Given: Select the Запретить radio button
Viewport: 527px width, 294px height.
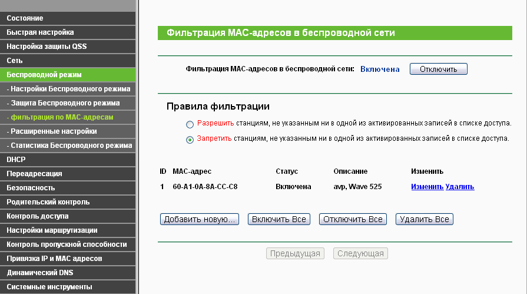Looking at the screenshot, I should coord(190,140).
